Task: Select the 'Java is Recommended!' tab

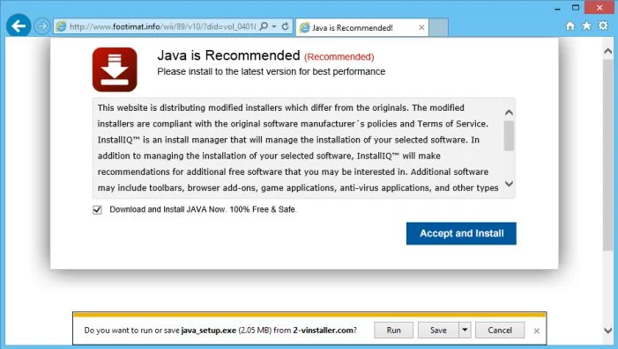Action: 362,27
